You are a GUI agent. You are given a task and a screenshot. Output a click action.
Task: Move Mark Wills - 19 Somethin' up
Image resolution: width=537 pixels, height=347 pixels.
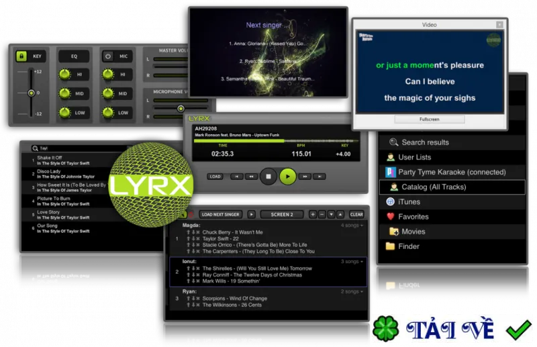(x=189, y=281)
